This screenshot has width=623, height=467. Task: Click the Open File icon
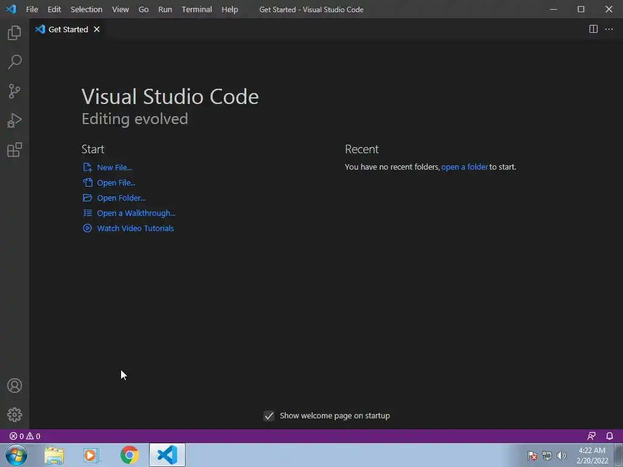(88, 182)
